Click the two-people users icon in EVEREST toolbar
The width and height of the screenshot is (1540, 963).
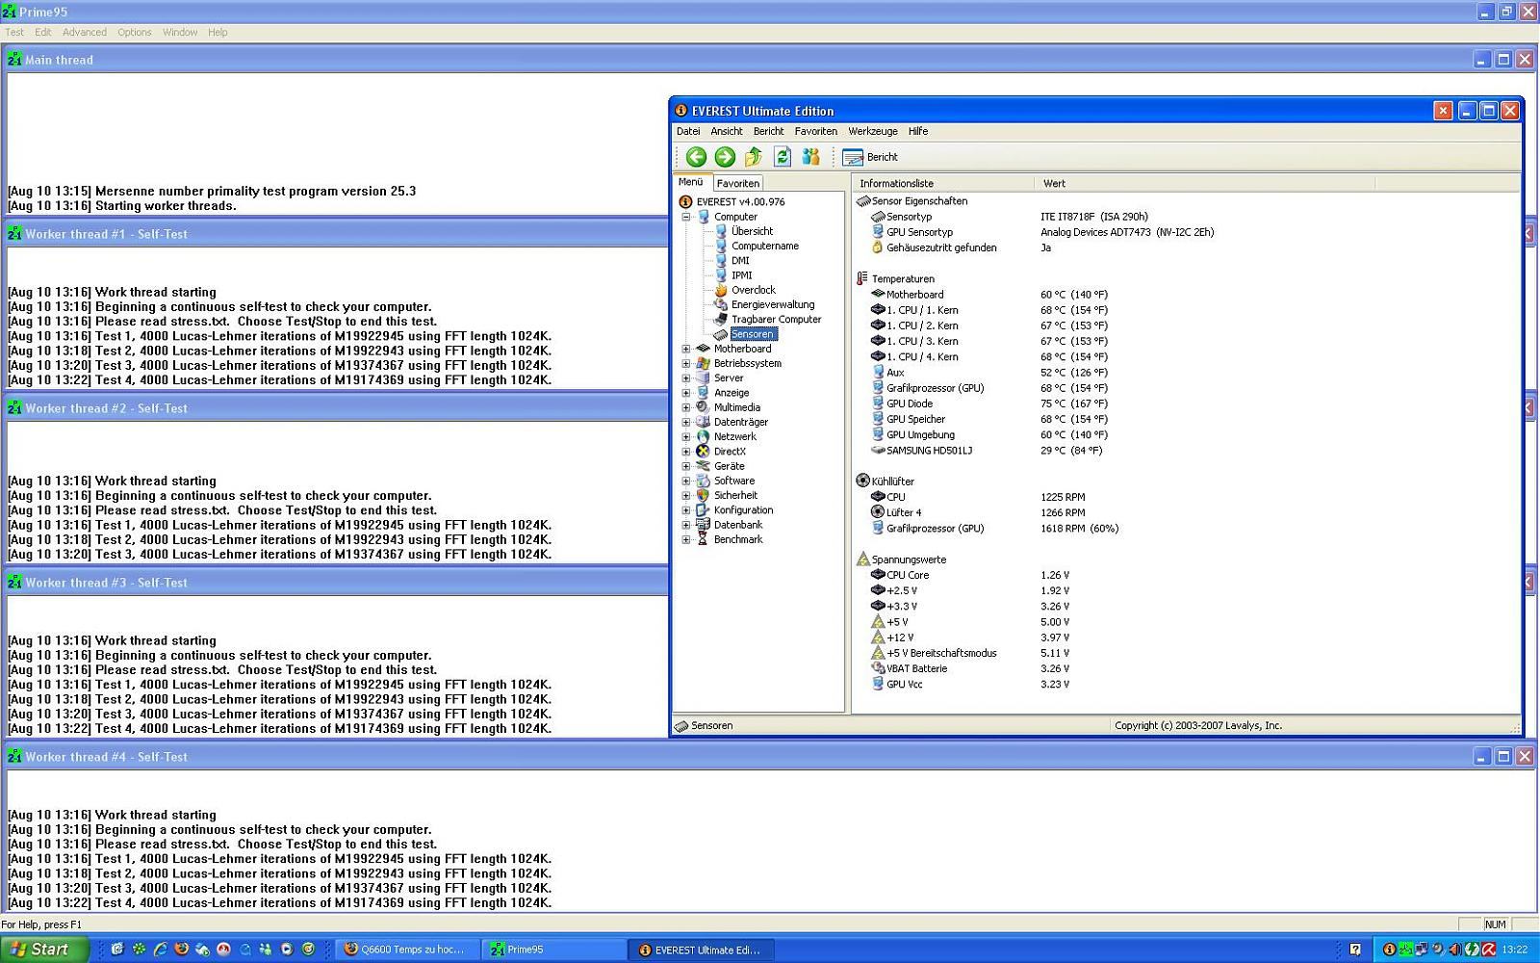[x=811, y=157]
